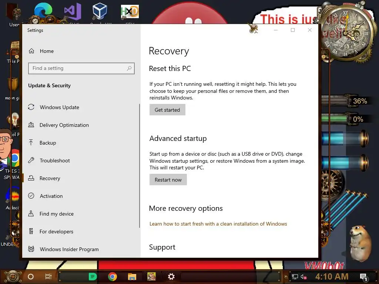This screenshot has width=379, height=284.
Task: Open the Audacity desktop icon
Action: click(13, 198)
